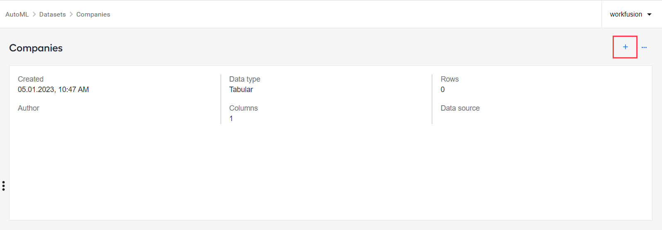Expand the workfusion account dropdown arrow
Screen dimensions: 662x230
point(650,15)
